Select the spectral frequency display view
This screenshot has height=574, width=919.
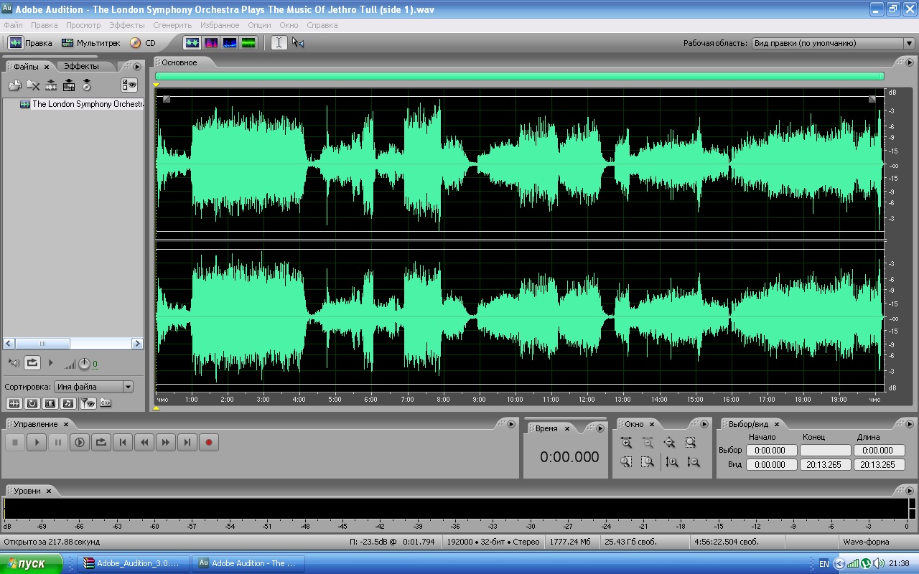pyautogui.click(x=211, y=43)
